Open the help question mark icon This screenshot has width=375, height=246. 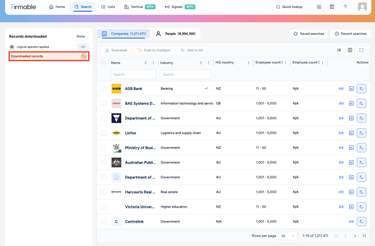[x=345, y=7]
